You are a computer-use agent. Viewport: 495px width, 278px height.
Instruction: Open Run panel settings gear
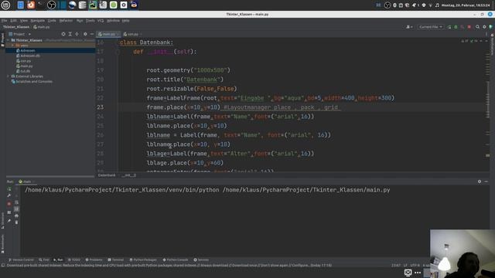tap(480, 181)
